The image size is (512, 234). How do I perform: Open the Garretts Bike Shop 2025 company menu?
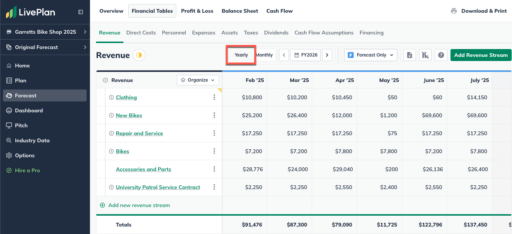[x=45, y=32]
